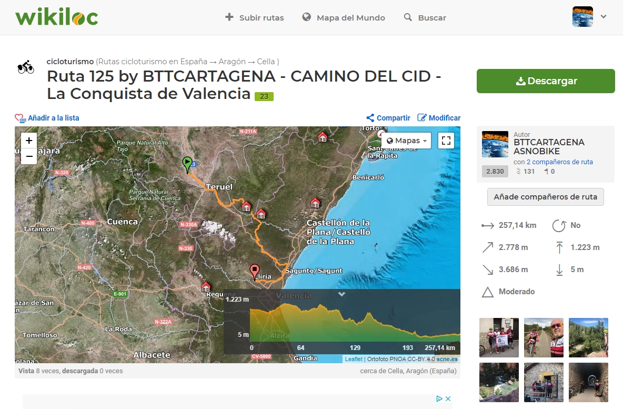Click the ad info triangle icon
The height and width of the screenshot is (409, 623).
tap(439, 398)
